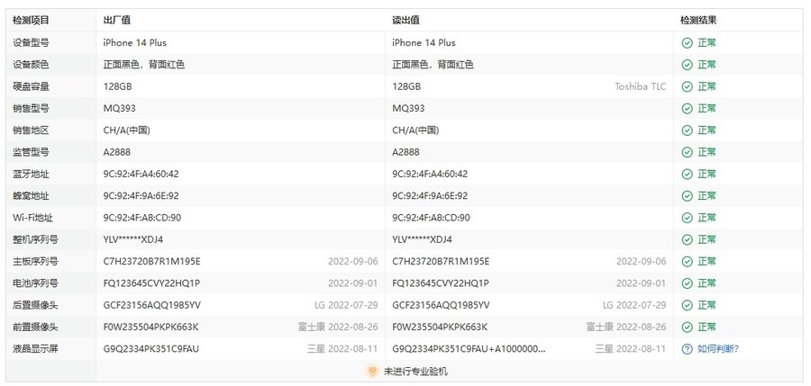Click the check icon in 监管型号 row
Image resolution: width=811 pixels, height=386 pixels.
pyautogui.click(x=687, y=152)
